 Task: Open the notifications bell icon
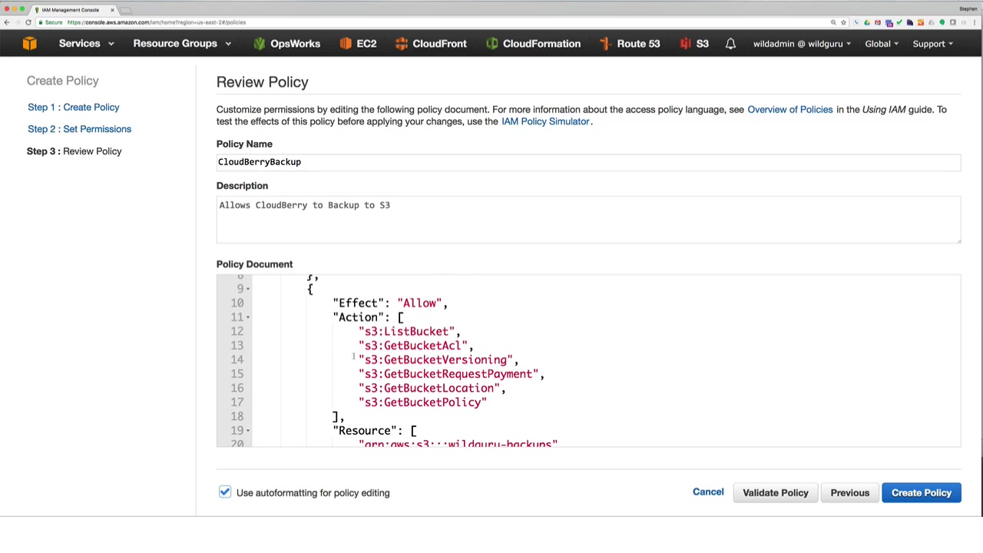tap(730, 44)
